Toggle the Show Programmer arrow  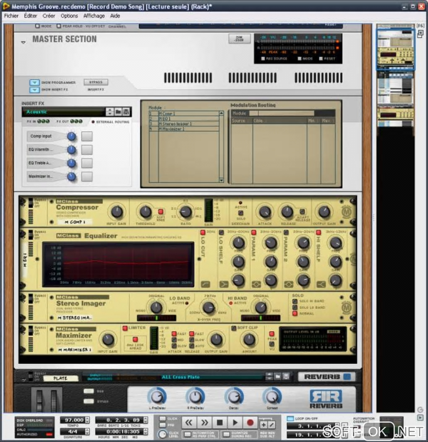34,83
